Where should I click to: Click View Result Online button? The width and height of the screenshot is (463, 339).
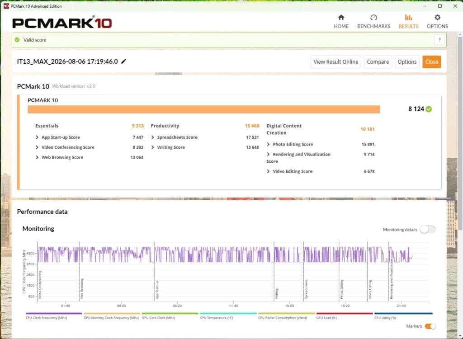tap(336, 62)
